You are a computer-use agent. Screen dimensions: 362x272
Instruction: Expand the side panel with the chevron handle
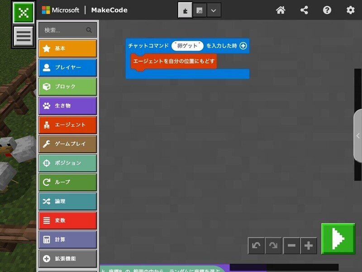point(357,136)
